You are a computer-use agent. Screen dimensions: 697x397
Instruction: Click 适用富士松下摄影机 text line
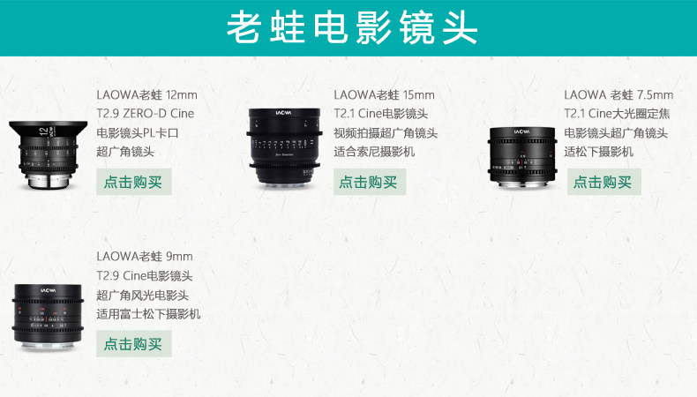tap(148, 314)
